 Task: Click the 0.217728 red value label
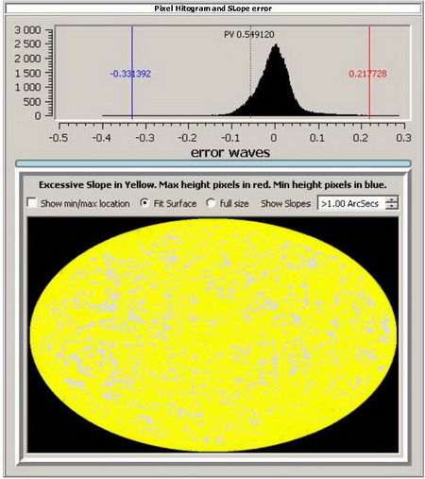coord(367,74)
